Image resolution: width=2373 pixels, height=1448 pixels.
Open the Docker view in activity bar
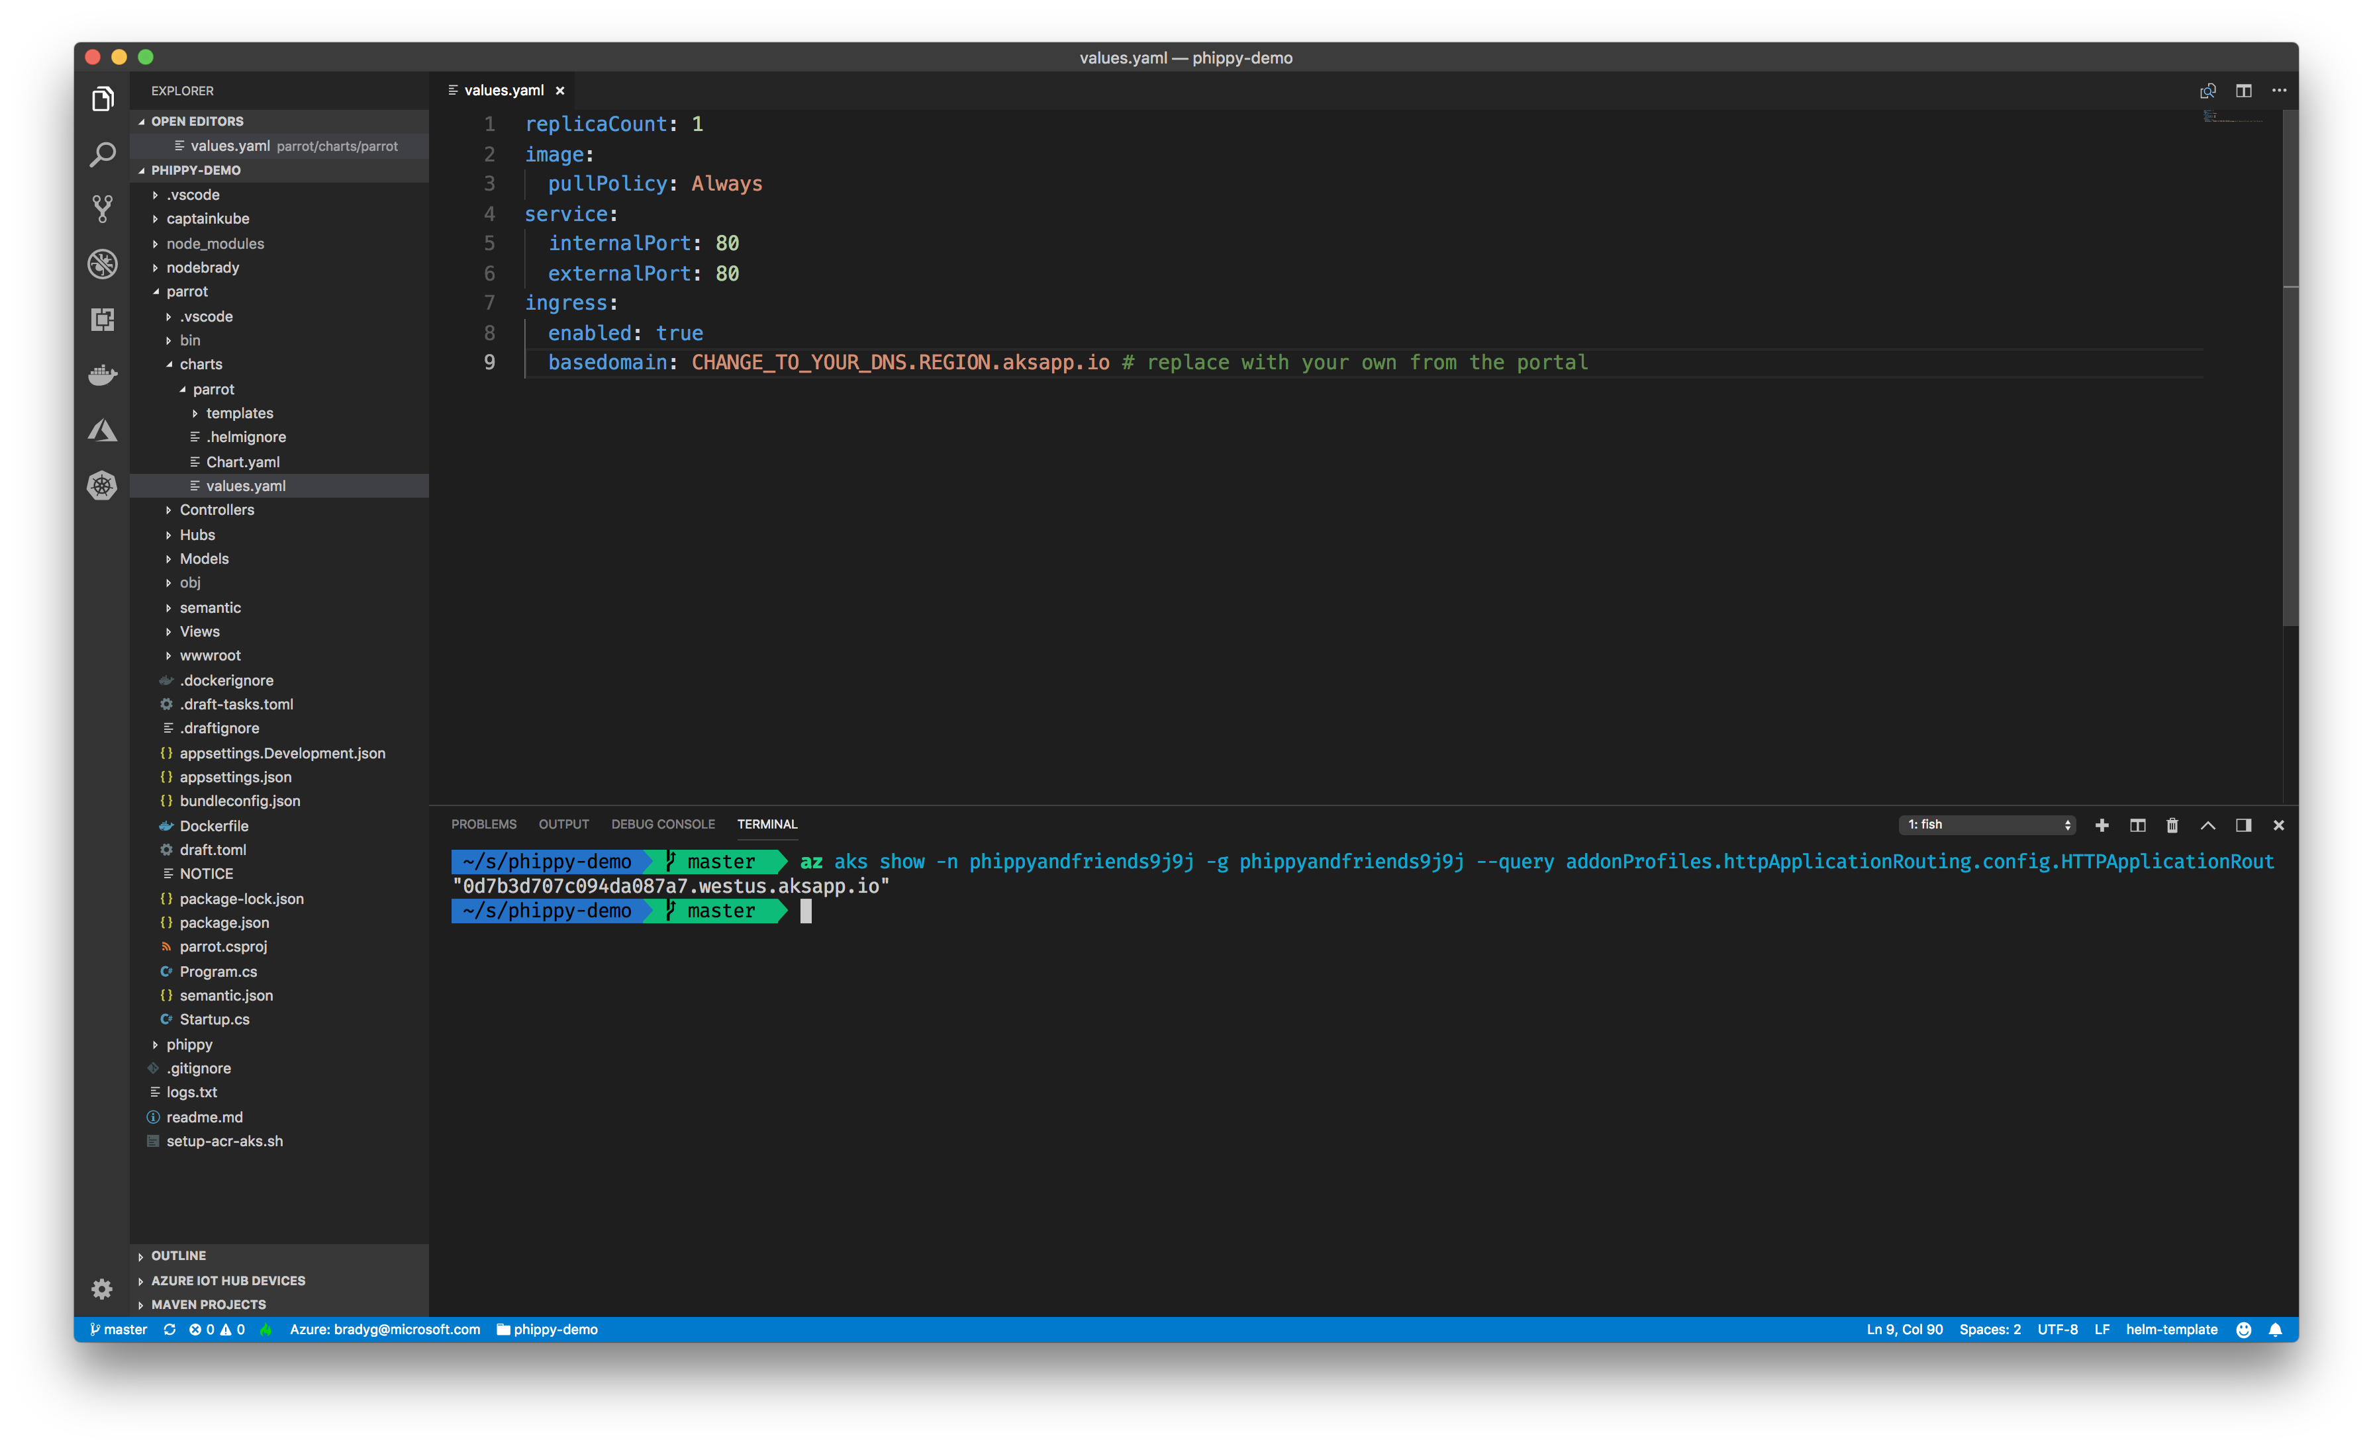(102, 375)
